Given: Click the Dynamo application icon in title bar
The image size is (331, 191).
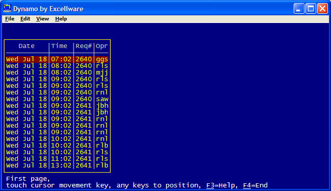Looking at the screenshot, I should (7, 9).
